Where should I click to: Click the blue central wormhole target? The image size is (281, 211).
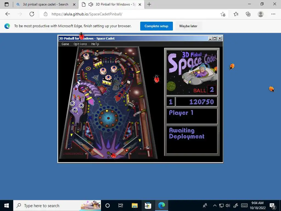click(108, 118)
